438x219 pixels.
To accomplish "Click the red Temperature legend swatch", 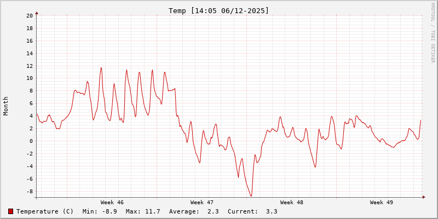I will (10, 211).
